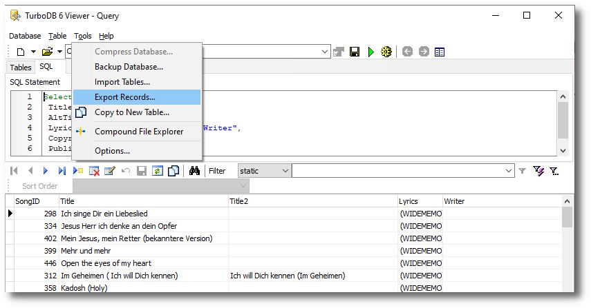Open the new document dropdown arrow
This screenshot has height=308, width=591.
[x=33, y=52]
